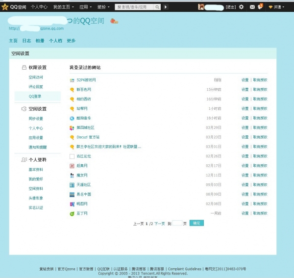The image size is (294, 278).
Task: Open the qzone.qq.com URL link
Action: pyautogui.click(x=36, y=28)
